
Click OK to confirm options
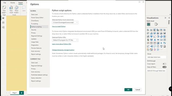pos(128,90)
